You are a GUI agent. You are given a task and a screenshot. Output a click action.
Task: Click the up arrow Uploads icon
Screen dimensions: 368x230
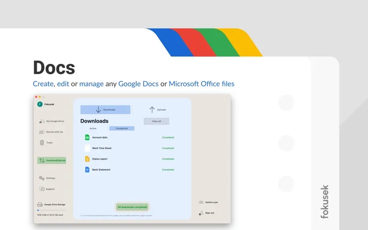click(x=152, y=109)
